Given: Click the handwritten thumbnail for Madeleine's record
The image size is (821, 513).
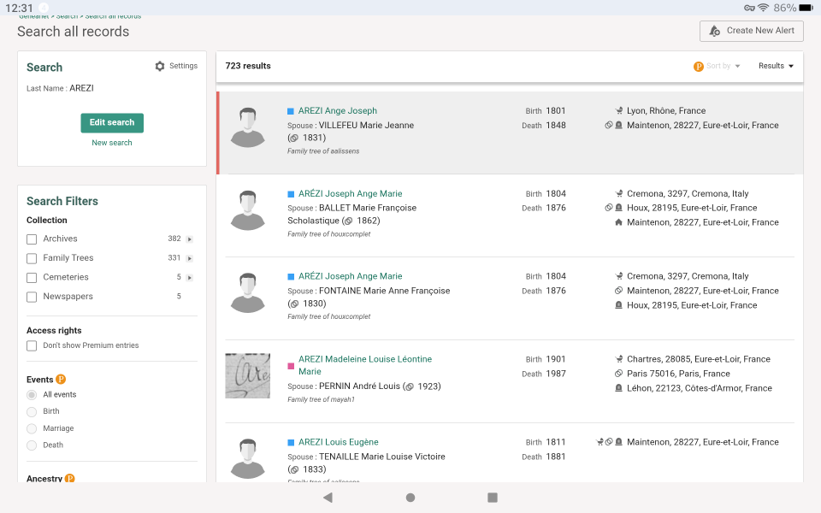Looking at the screenshot, I should coord(248,376).
